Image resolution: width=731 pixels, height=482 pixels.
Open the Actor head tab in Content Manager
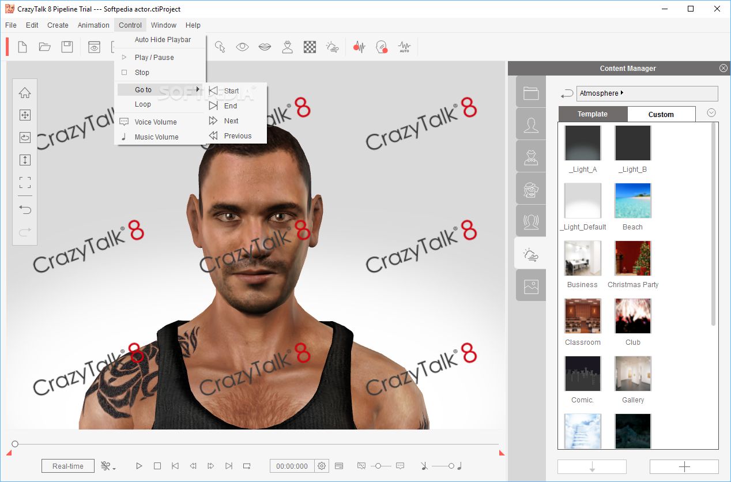531,125
